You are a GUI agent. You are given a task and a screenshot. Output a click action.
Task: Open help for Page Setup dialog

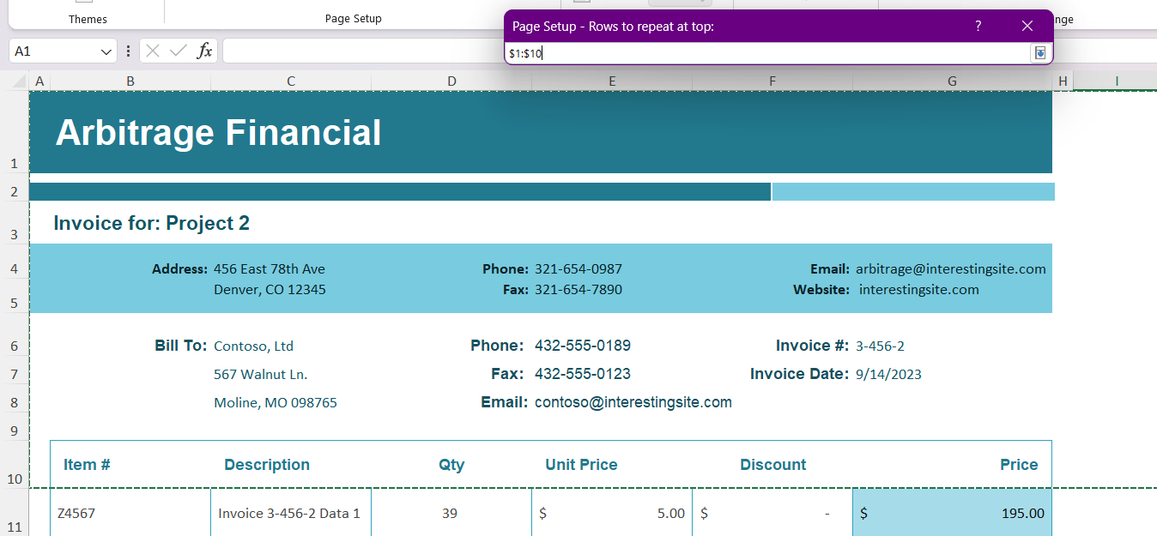tap(978, 27)
